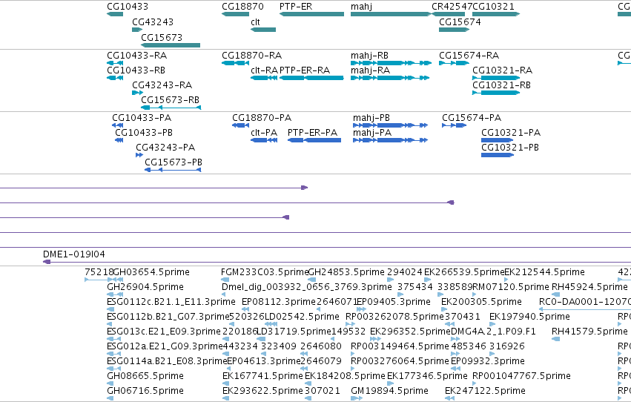Select the CG15673-PB protein feature
Screen dimensions: 631x402
pyautogui.click(x=173, y=170)
